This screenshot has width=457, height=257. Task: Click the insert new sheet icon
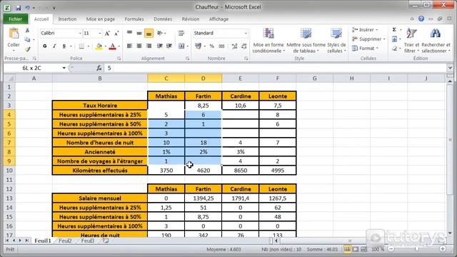pyautogui.click(x=106, y=241)
